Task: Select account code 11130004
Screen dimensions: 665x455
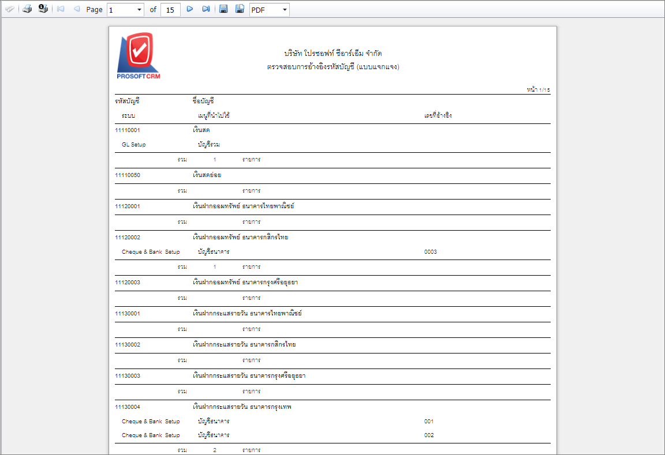Action: (x=127, y=407)
